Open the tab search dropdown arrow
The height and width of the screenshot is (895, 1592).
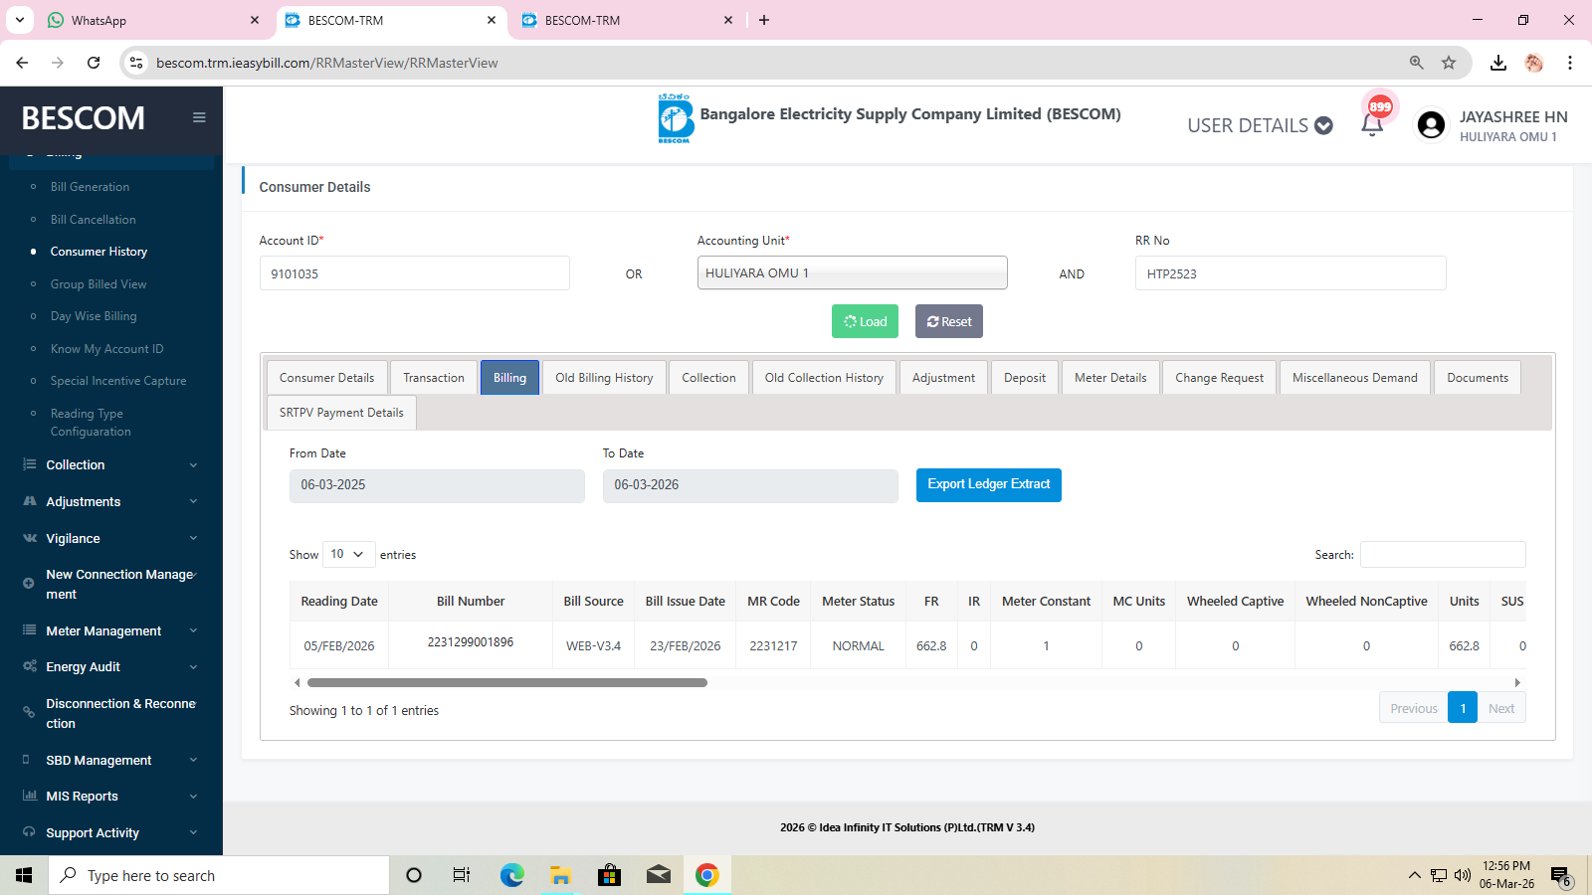coord(20,20)
